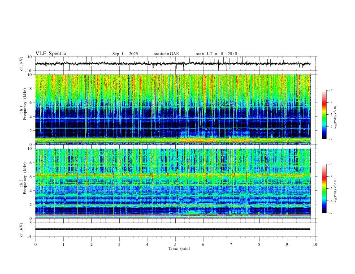
Task: Click time axis tick label '10'
Action: click(x=315, y=244)
